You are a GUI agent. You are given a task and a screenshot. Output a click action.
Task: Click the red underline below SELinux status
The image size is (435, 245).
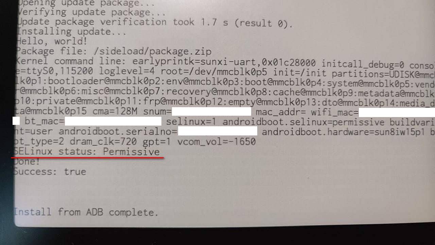click(88, 158)
